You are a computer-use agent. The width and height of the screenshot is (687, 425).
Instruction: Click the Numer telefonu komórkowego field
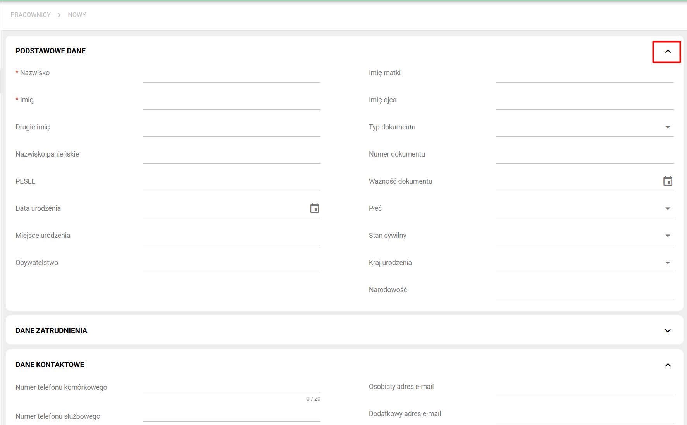[x=231, y=385]
